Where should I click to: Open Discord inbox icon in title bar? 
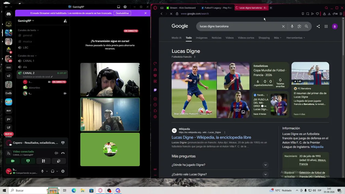pyautogui.click(x=119, y=7)
